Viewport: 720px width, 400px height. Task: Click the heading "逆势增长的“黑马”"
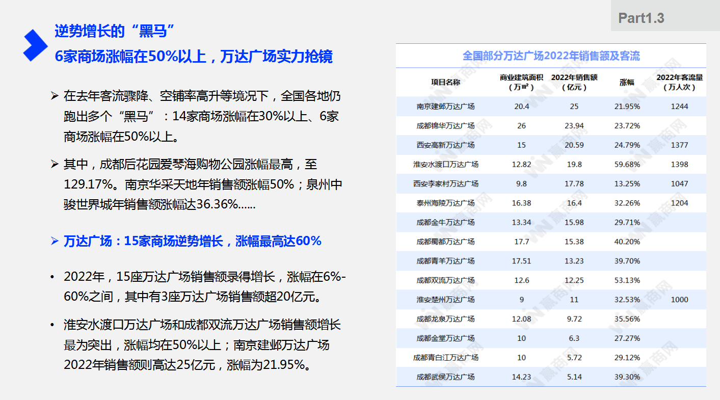click(x=115, y=31)
